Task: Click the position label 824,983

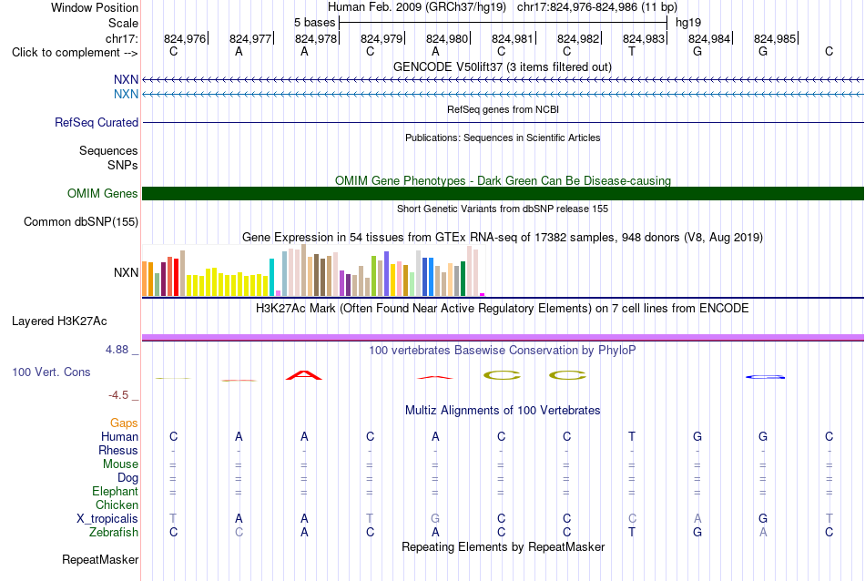Action: click(643, 38)
